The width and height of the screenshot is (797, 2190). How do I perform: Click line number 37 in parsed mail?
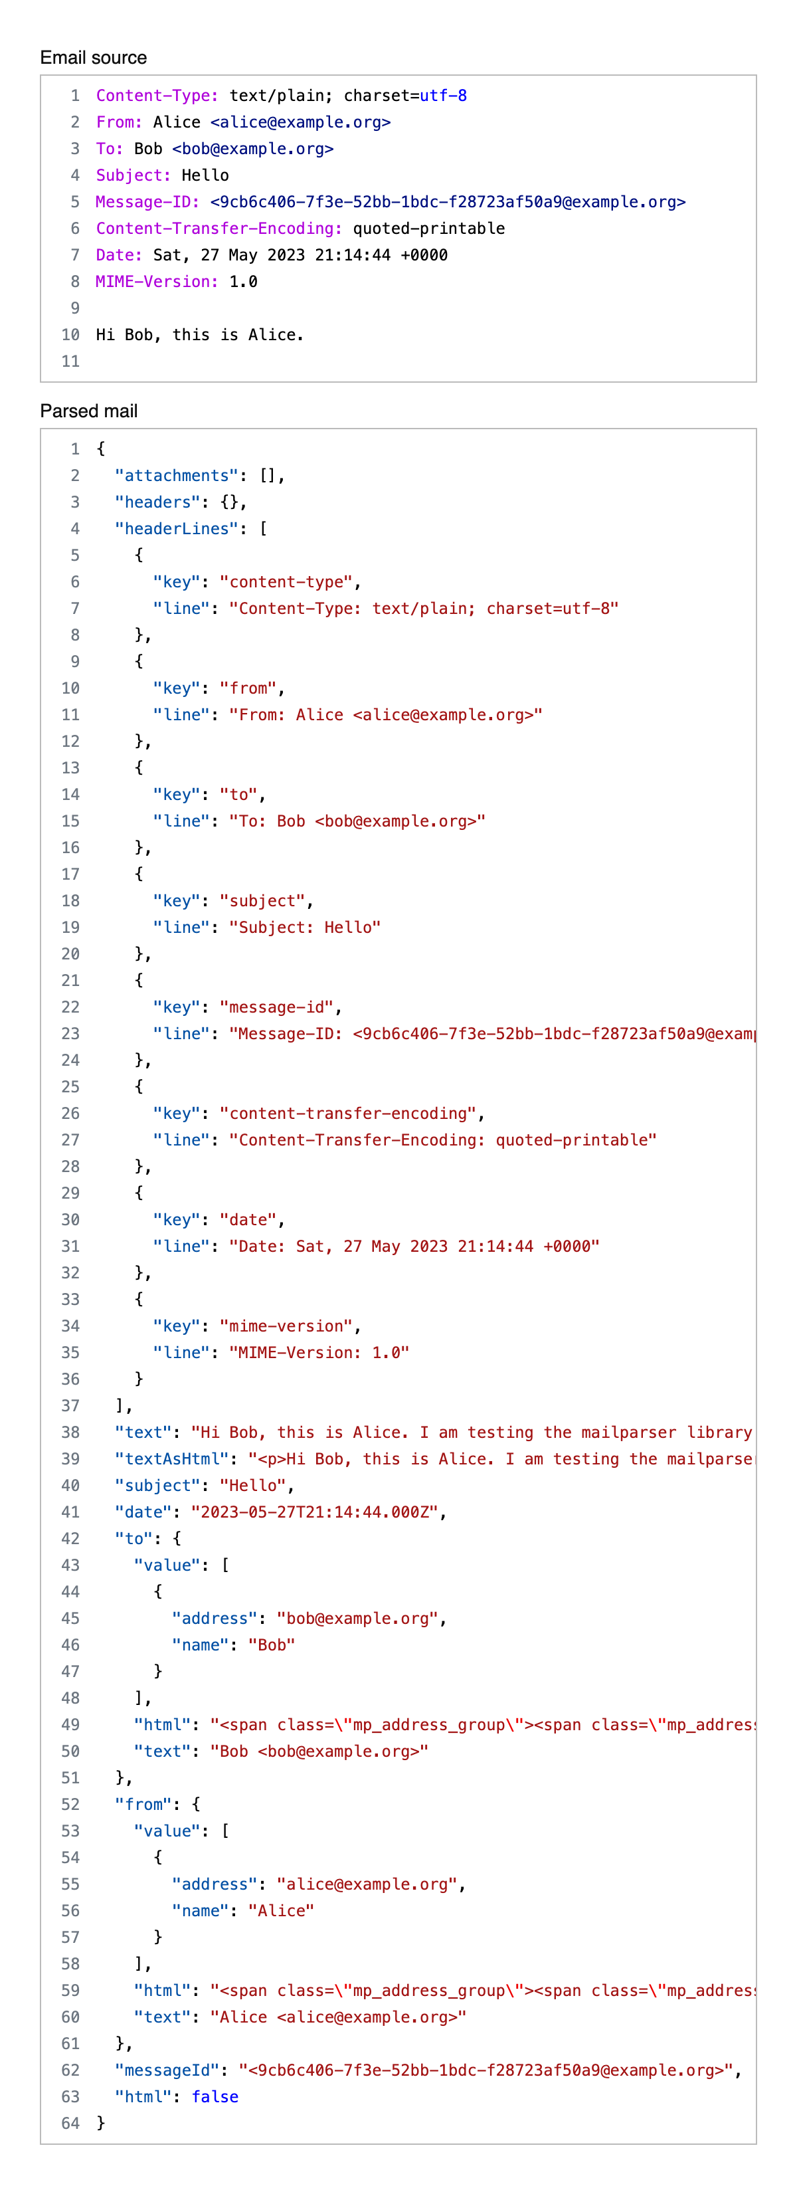pos(70,1406)
